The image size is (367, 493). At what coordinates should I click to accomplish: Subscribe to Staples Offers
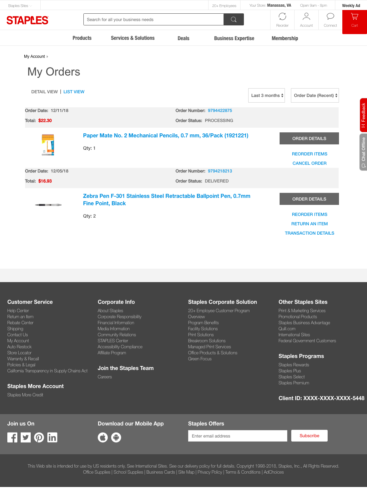coord(309,436)
